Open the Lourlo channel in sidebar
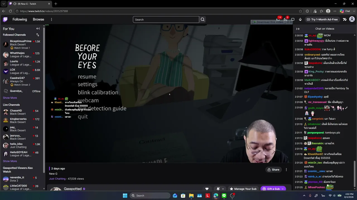The width and height of the screenshot is (357, 200). click(22, 63)
